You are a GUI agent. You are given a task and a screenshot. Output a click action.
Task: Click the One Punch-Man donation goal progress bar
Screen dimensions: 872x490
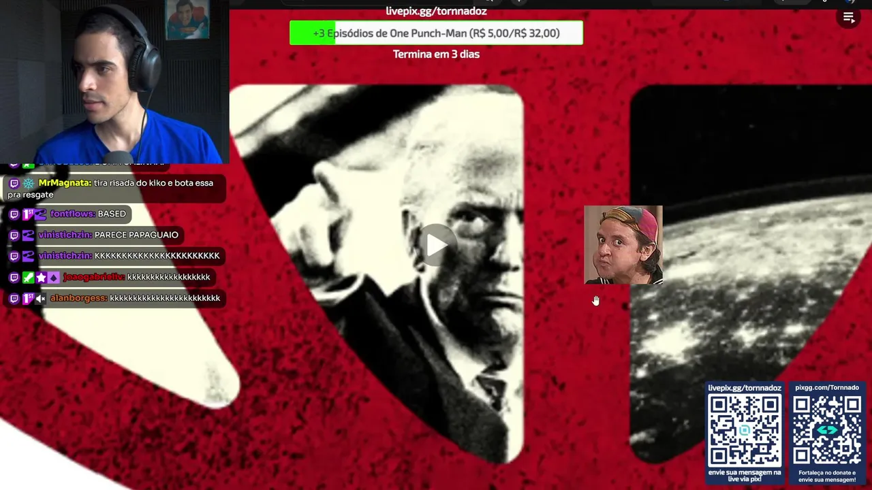[436, 33]
